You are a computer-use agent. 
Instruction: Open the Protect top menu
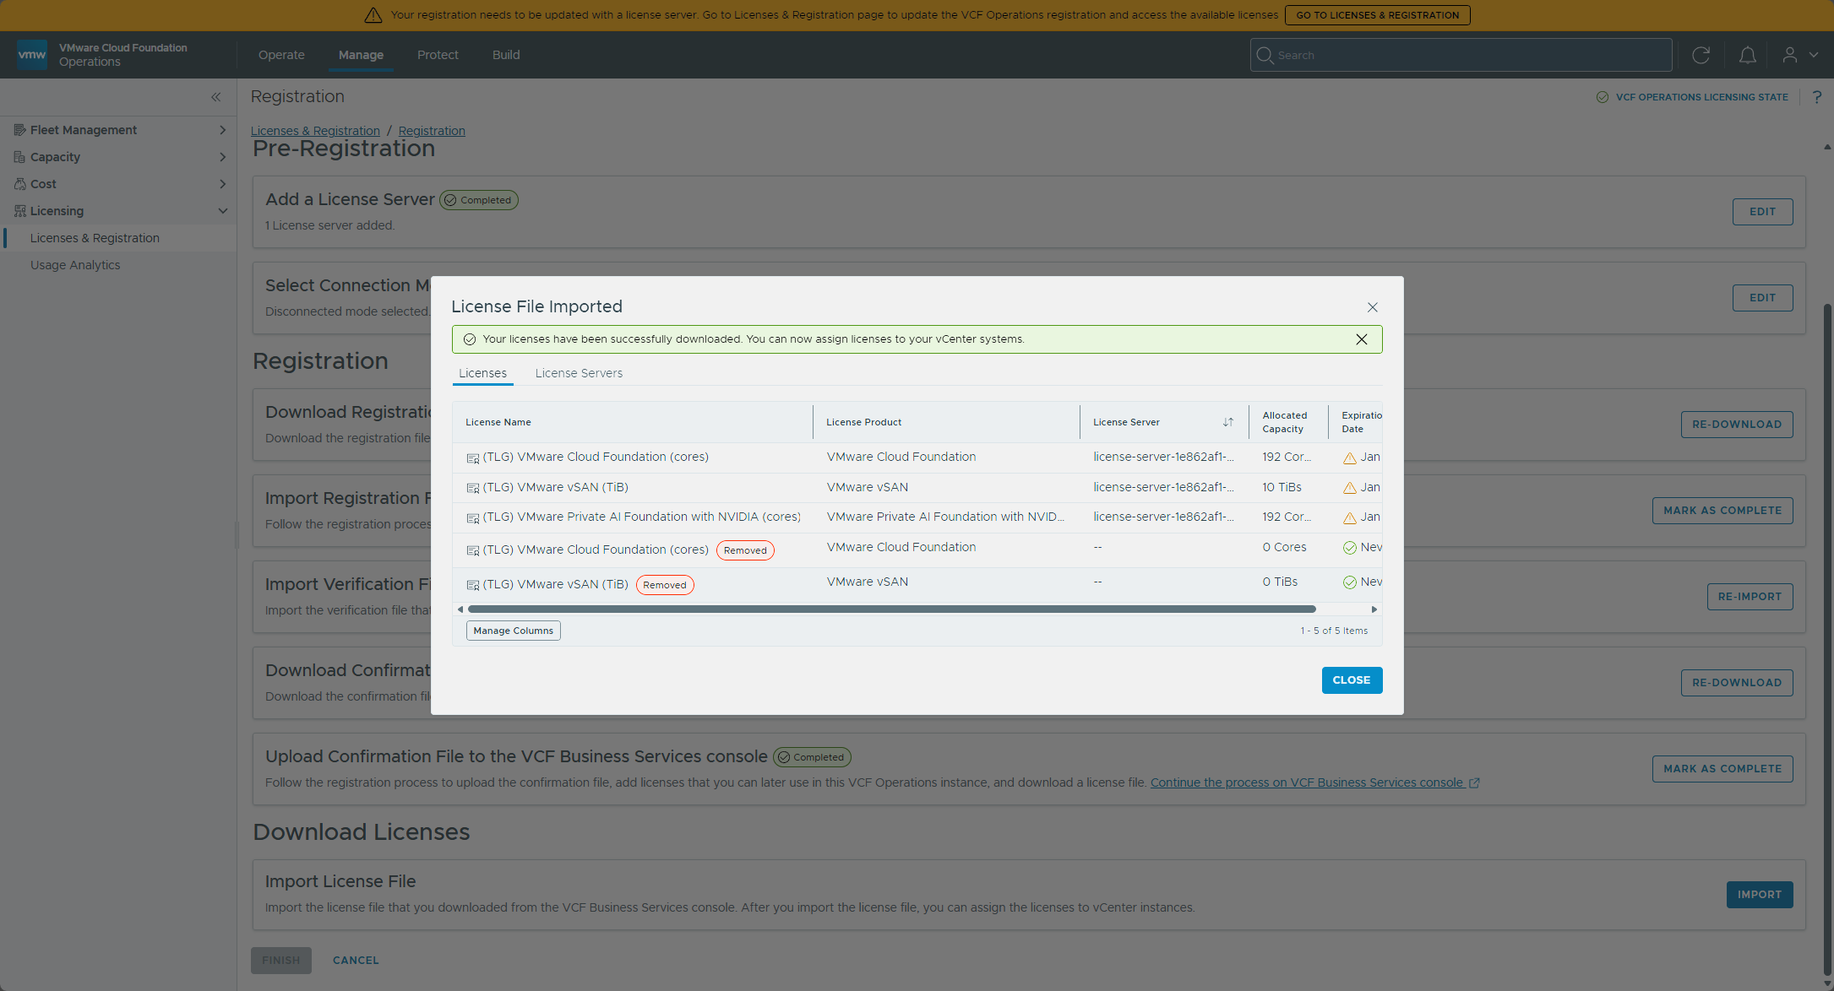438,55
